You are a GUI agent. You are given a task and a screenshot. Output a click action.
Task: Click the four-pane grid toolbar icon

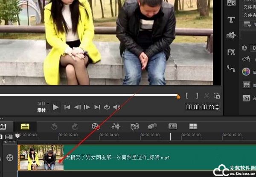click(x=193, y=126)
